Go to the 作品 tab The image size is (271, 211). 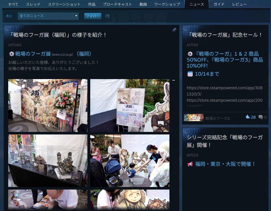[92, 4]
